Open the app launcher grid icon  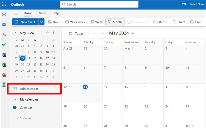(x=4, y=4)
